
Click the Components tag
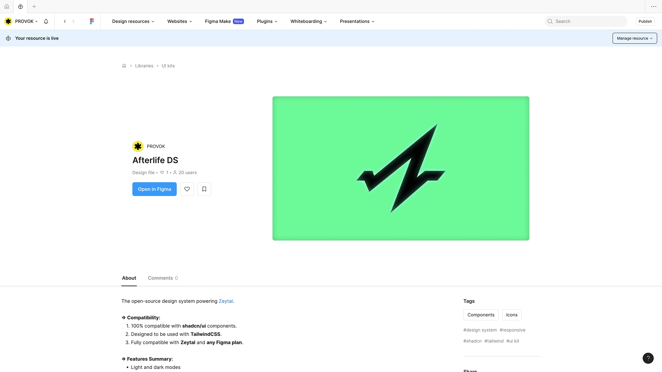tap(481, 315)
